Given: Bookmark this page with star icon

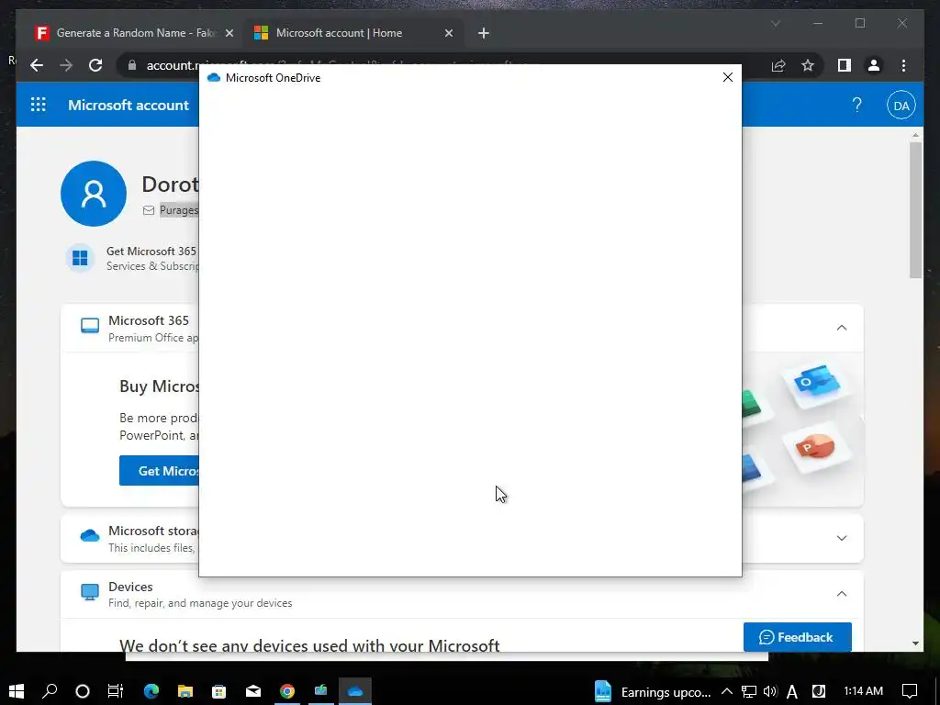Looking at the screenshot, I should point(808,65).
